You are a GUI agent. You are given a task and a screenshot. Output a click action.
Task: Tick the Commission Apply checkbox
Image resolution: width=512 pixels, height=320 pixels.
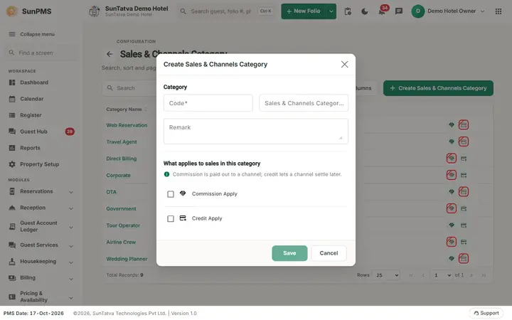171,194
